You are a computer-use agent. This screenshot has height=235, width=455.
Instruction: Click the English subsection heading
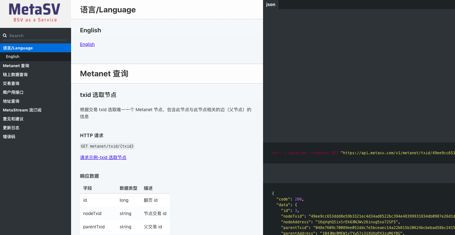[x=90, y=30]
